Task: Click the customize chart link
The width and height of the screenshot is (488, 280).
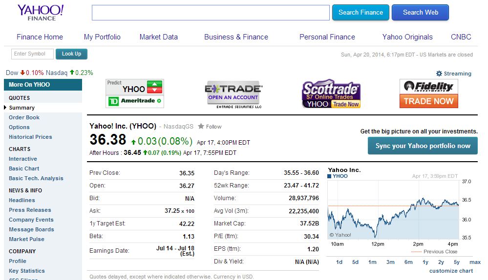Action: click(451, 271)
